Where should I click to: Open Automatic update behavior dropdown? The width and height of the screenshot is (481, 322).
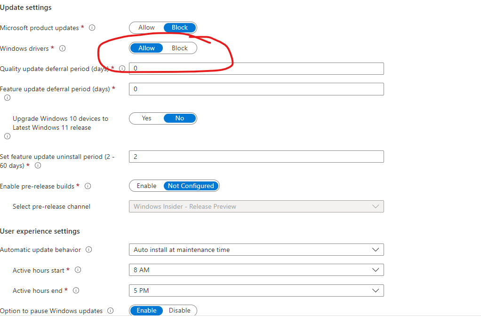coord(256,250)
